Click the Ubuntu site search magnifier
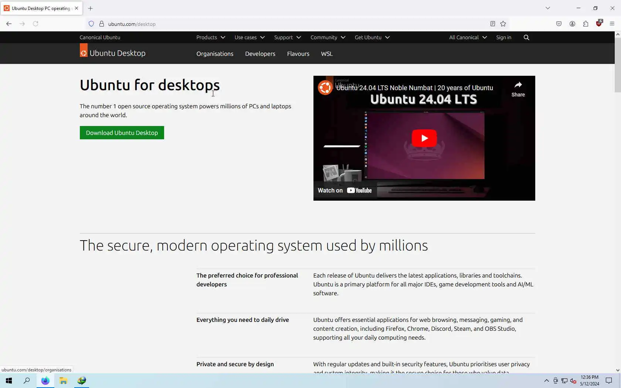This screenshot has width=621, height=388. (526, 37)
